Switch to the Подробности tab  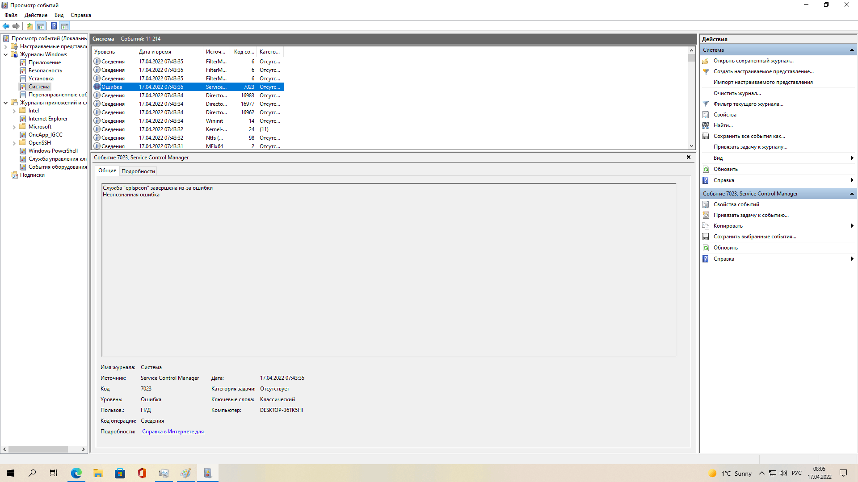click(x=138, y=171)
